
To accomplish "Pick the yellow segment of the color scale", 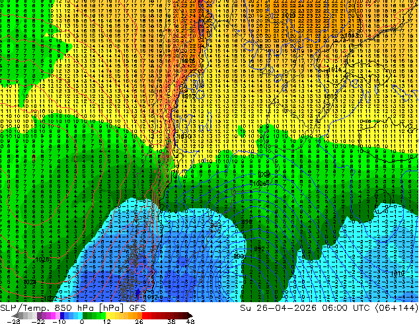I will (108, 315).
